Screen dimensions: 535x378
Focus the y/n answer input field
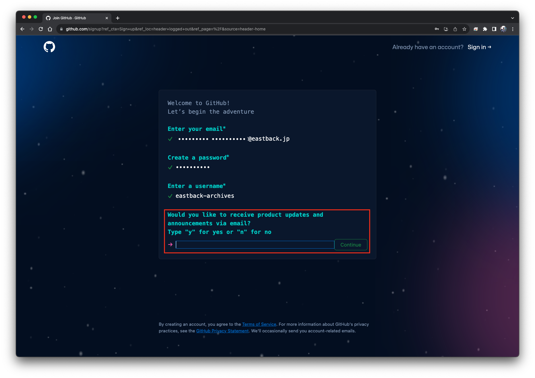(x=255, y=245)
